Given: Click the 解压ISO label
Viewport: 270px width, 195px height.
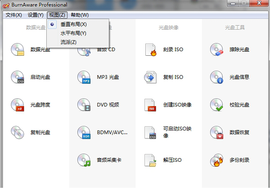Looking at the screenshot, I should click(x=172, y=160).
